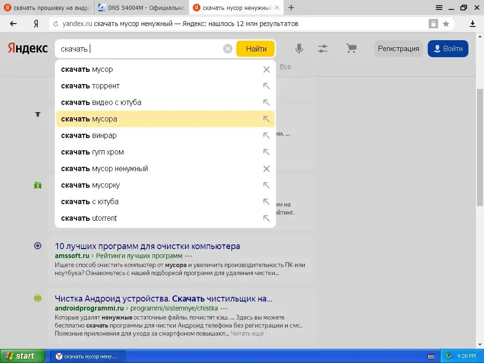Open the Windows start button
Viewport: 484px width, 363px height.
click(x=22, y=356)
